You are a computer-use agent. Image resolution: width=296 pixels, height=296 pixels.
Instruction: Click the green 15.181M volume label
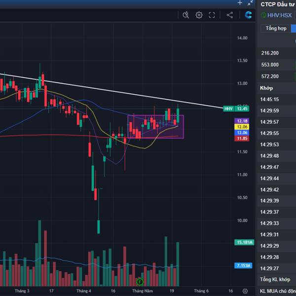245,242
